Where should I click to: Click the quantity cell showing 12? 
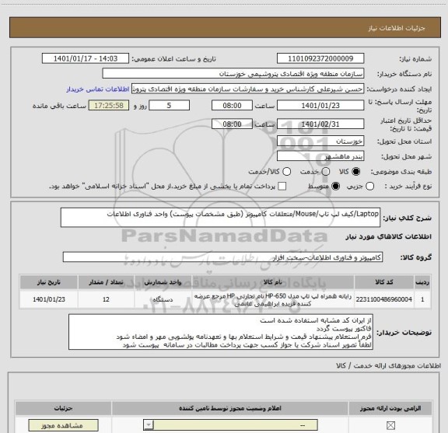point(106,299)
